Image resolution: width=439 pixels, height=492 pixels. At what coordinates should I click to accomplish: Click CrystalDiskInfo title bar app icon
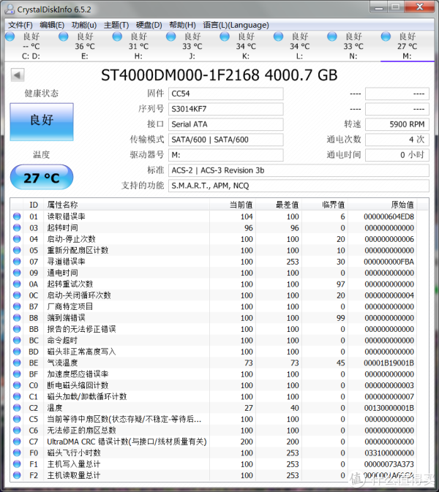10,9
